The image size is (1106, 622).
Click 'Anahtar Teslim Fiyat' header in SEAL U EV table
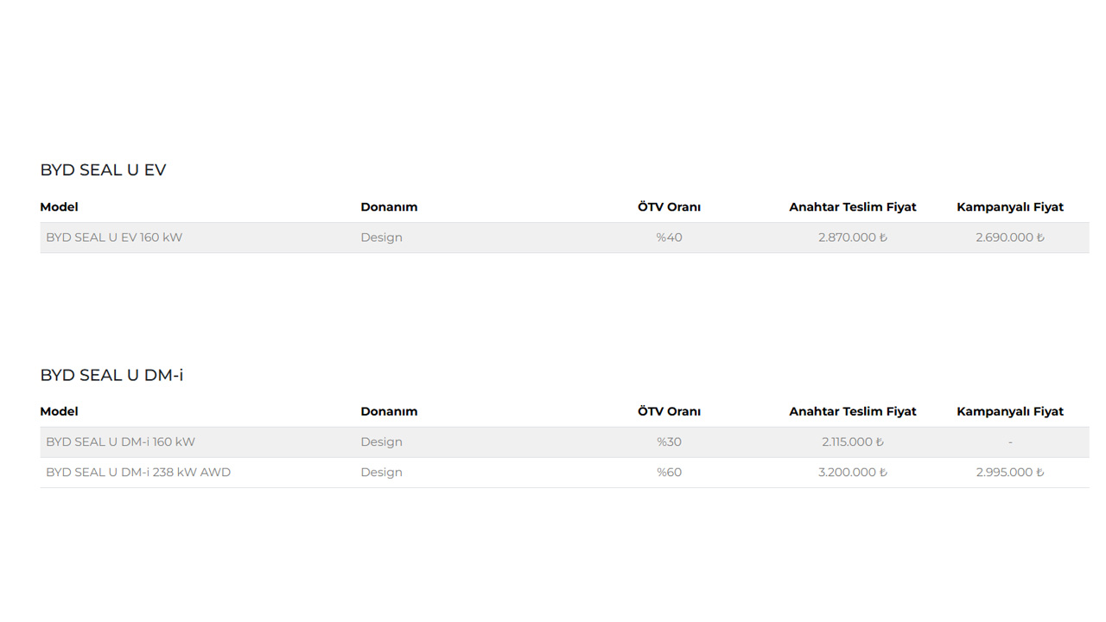tap(852, 207)
